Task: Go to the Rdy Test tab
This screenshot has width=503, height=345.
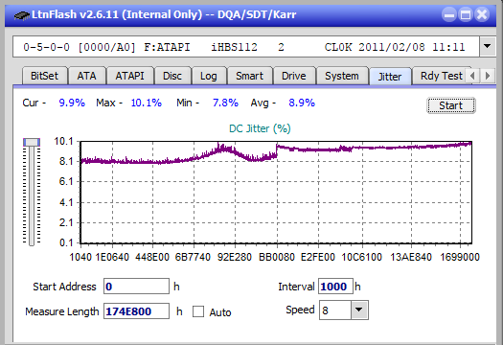Action: coord(442,76)
